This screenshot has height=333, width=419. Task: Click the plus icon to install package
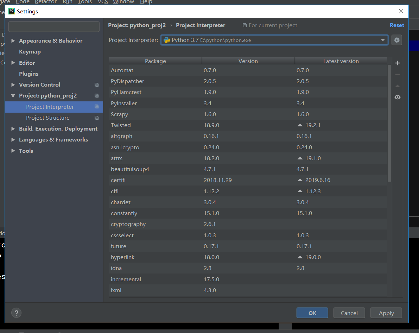(397, 63)
